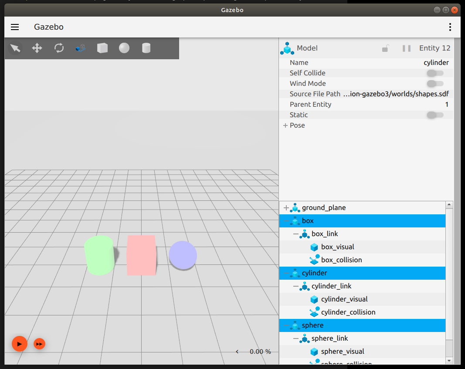Choose the select mode arrow tool
The height and width of the screenshot is (369, 465).
[15, 48]
